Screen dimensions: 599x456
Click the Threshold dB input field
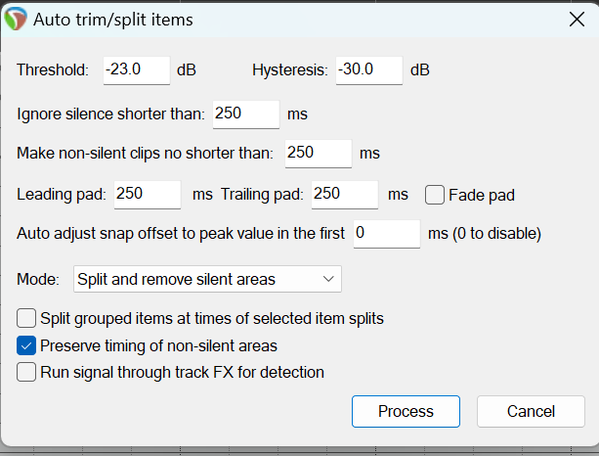[x=137, y=70]
